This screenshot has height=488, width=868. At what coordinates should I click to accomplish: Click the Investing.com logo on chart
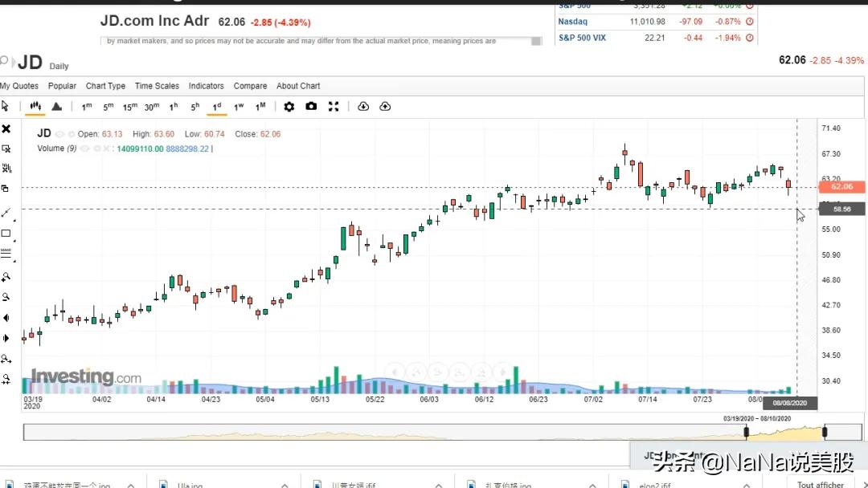[86, 377]
